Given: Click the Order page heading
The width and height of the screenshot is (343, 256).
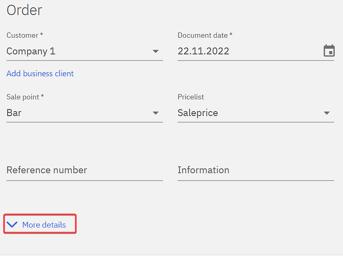Looking at the screenshot, I should click(x=24, y=10).
